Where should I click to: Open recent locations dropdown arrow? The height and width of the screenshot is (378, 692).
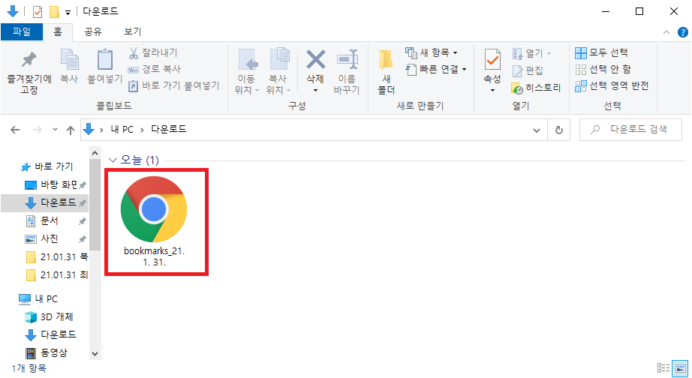[55, 130]
